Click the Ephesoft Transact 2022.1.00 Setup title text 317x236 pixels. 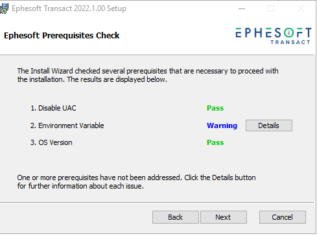coord(69,8)
